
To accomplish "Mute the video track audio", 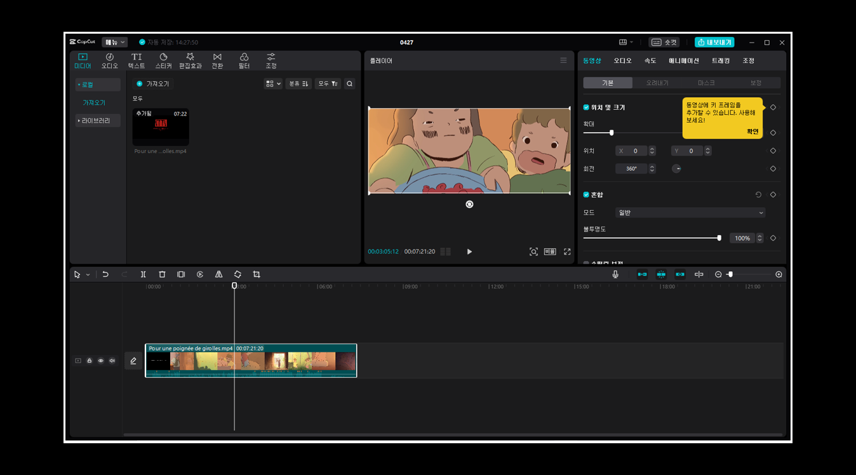I will click(x=112, y=361).
